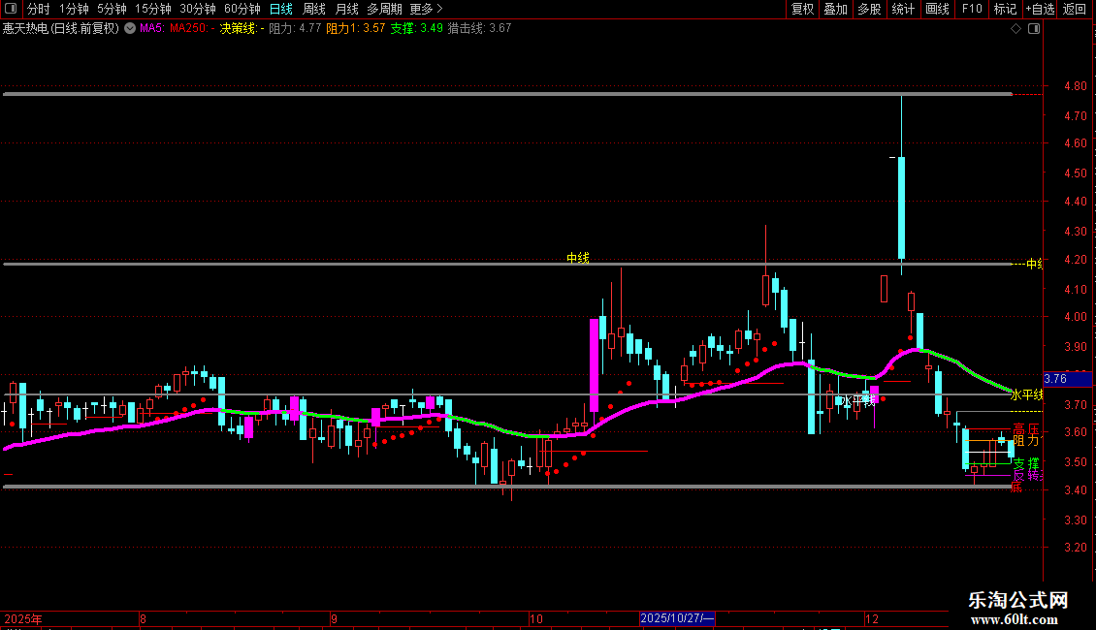
Task: Click the 标记 mark button
Action: click(x=1005, y=9)
